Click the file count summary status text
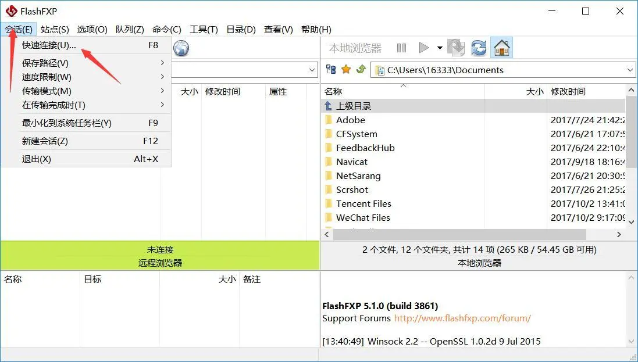The height and width of the screenshot is (362, 638). [479, 249]
